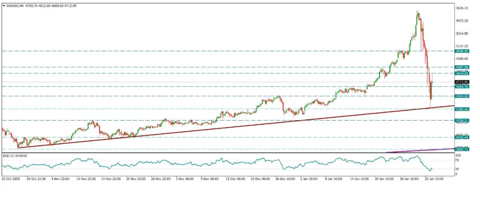480x218 pixels.
Task: Click the 26 Dec 10:00 time axis label
Action: 283,178
